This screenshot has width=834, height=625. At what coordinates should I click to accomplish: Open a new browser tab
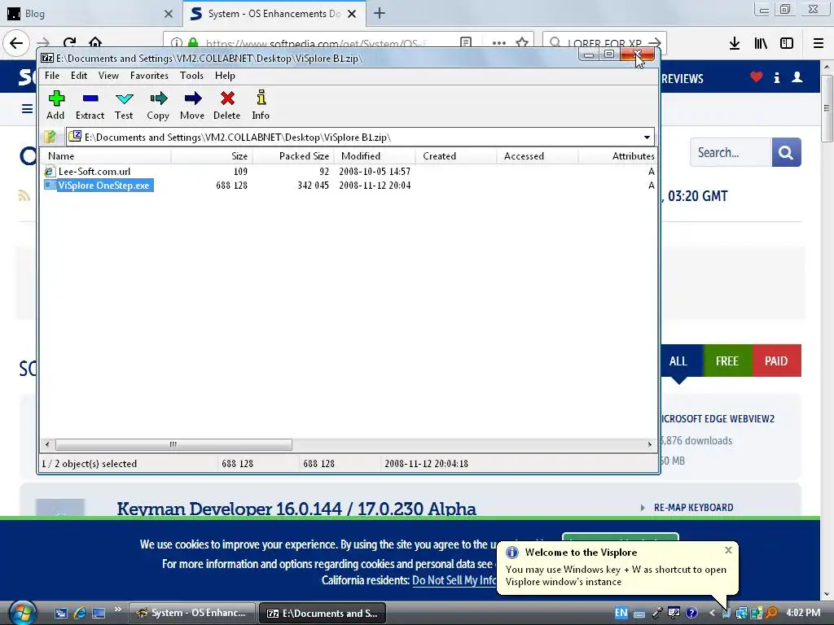tap(380, 13)
